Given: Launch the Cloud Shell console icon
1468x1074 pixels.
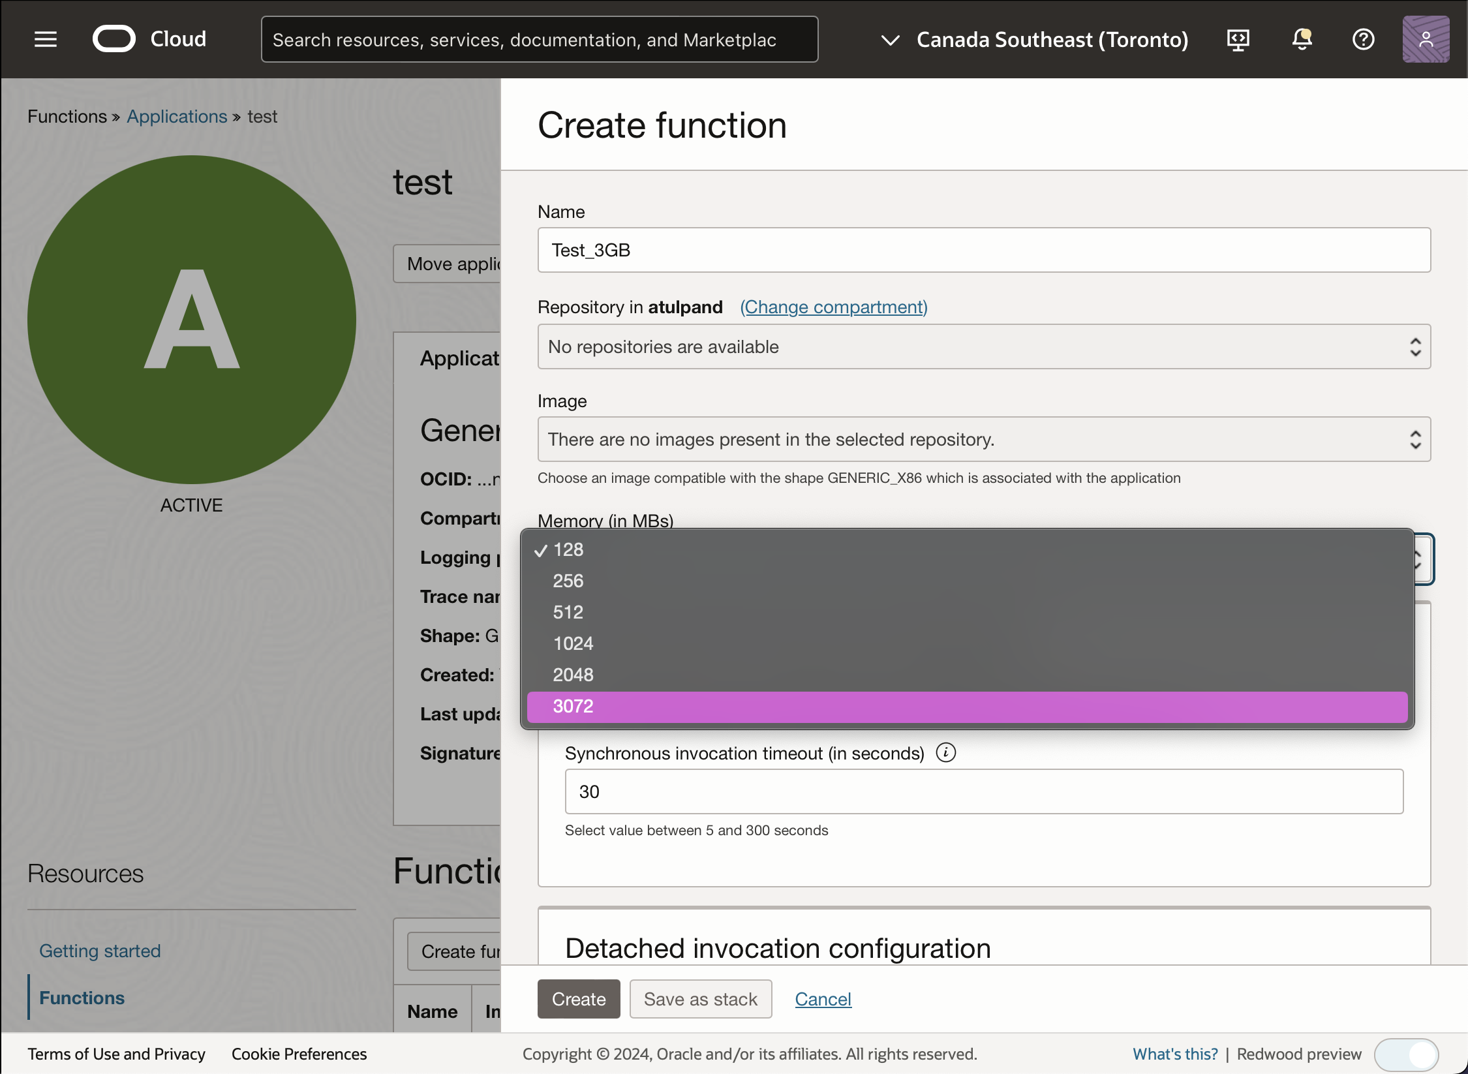Looking at the screenshot, I should tap(1238, 39).
